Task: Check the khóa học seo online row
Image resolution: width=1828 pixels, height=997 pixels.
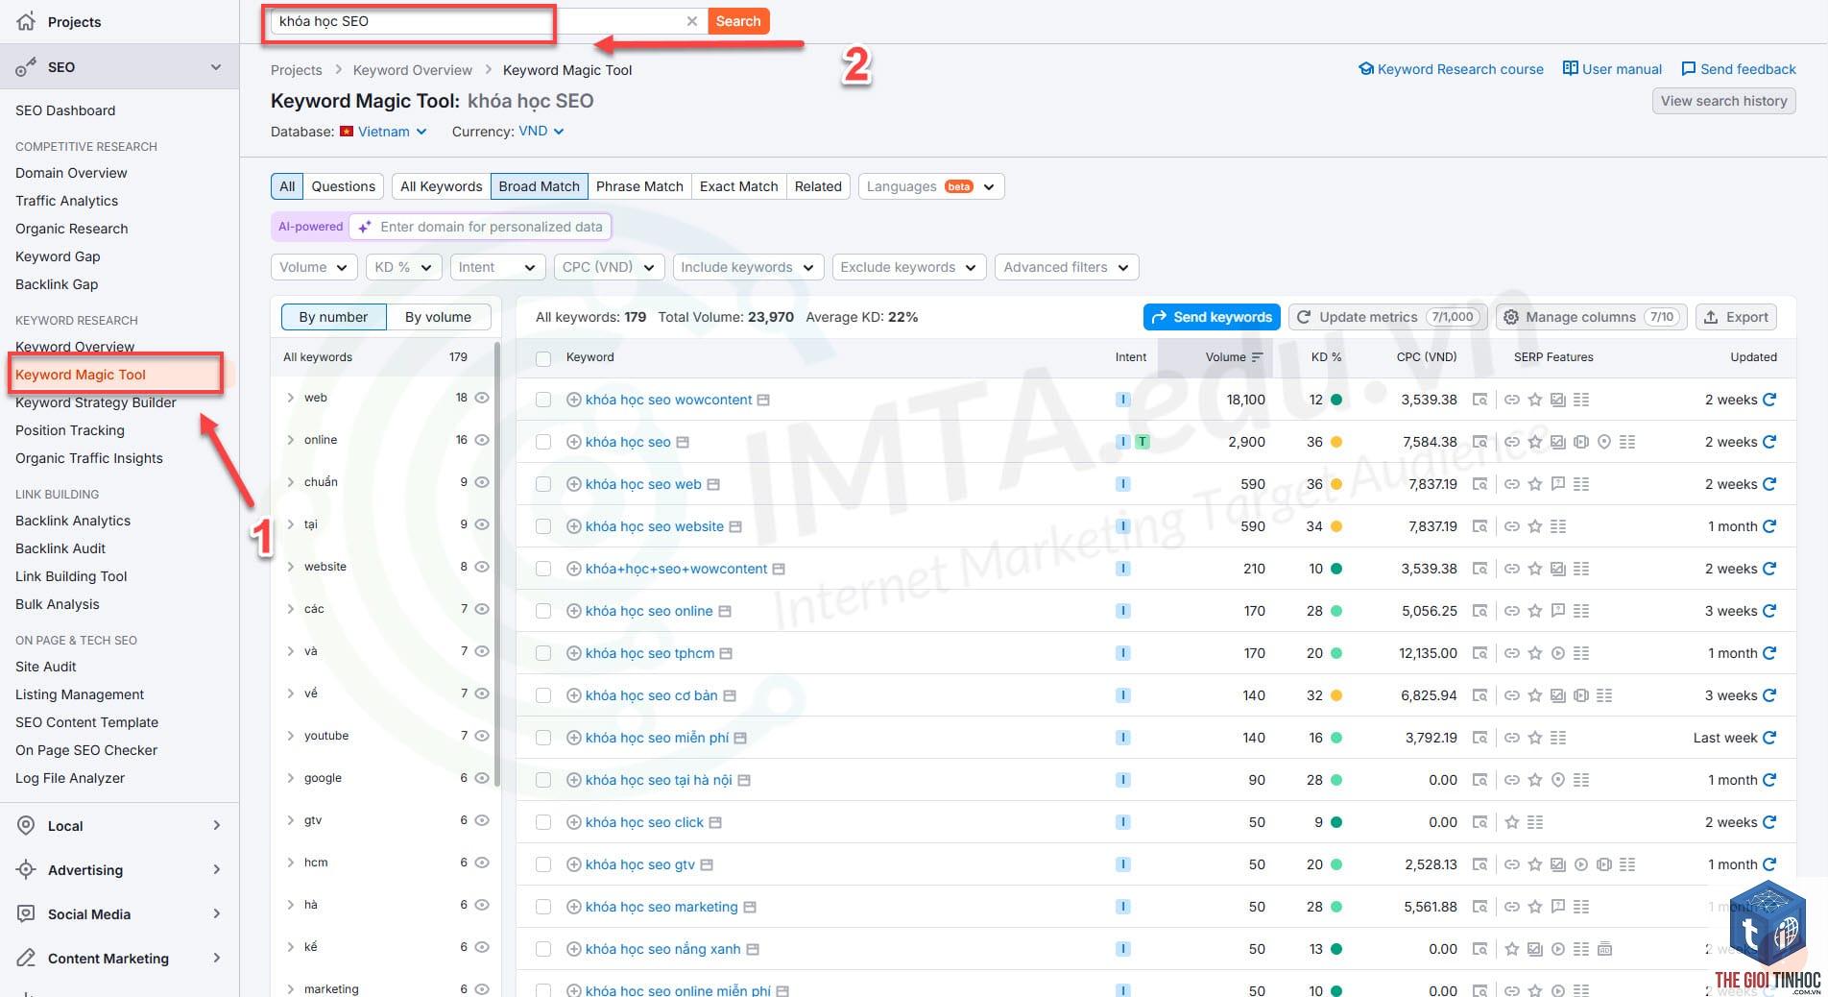Action: [543, 611]
